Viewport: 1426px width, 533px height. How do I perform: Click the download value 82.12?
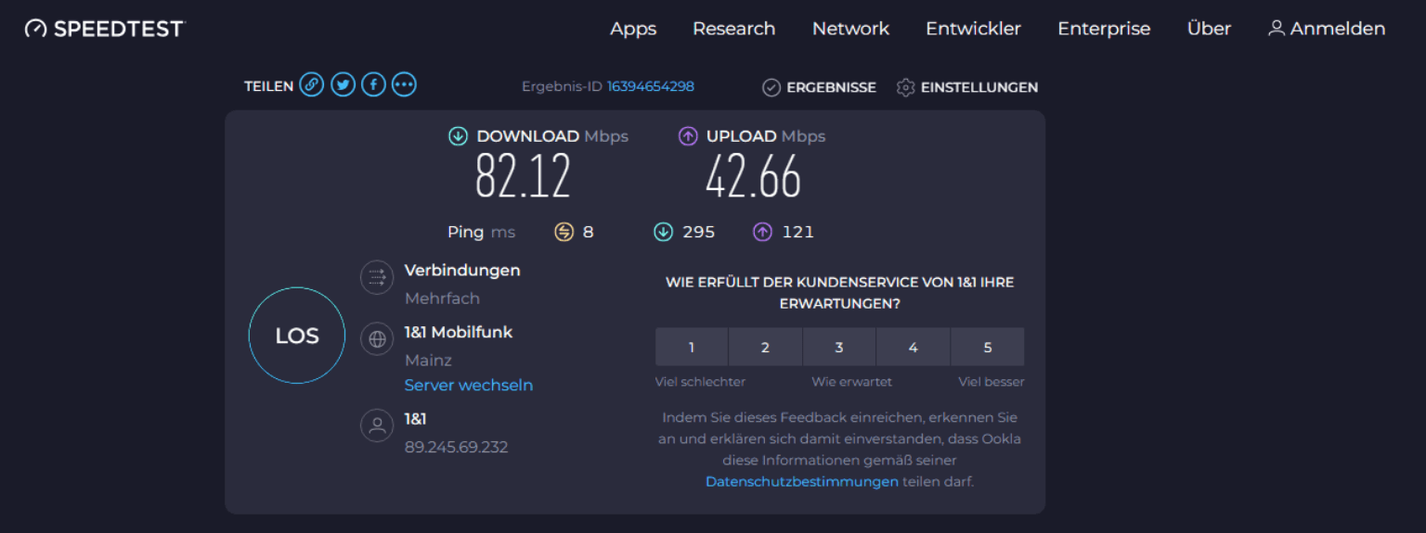523,176
